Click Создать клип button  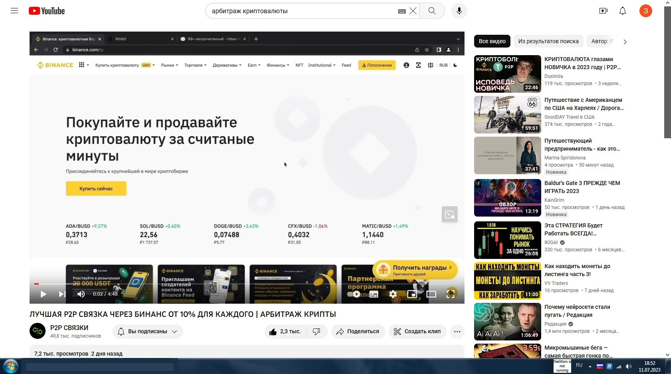pos(417,332)
